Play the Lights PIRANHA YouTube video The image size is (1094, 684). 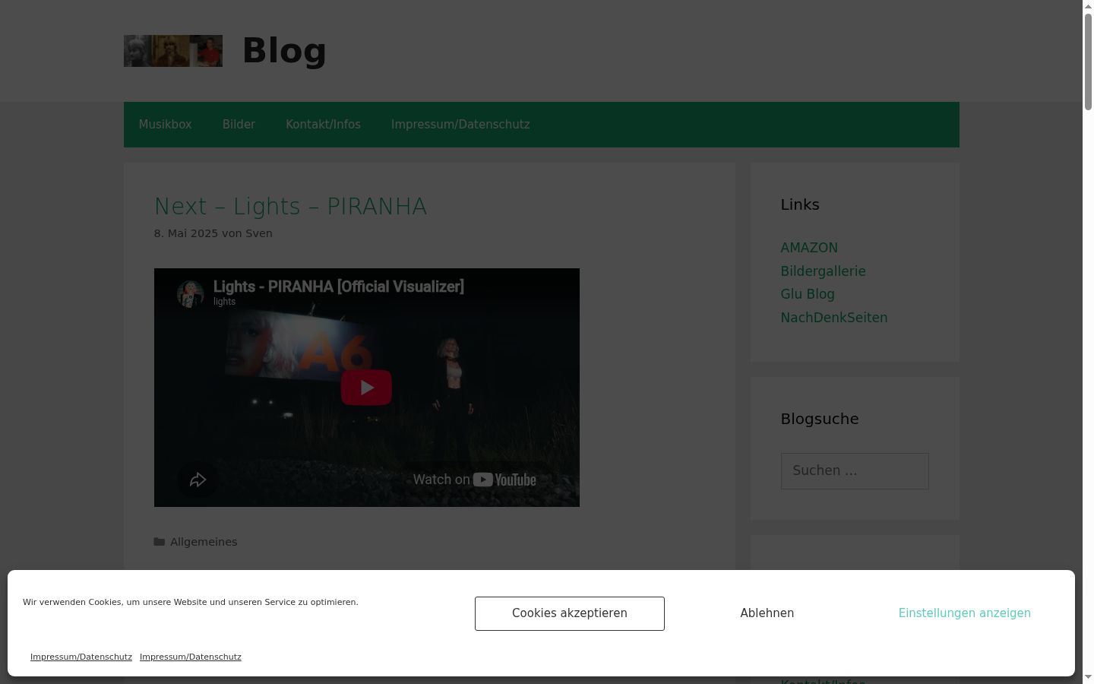366,388
